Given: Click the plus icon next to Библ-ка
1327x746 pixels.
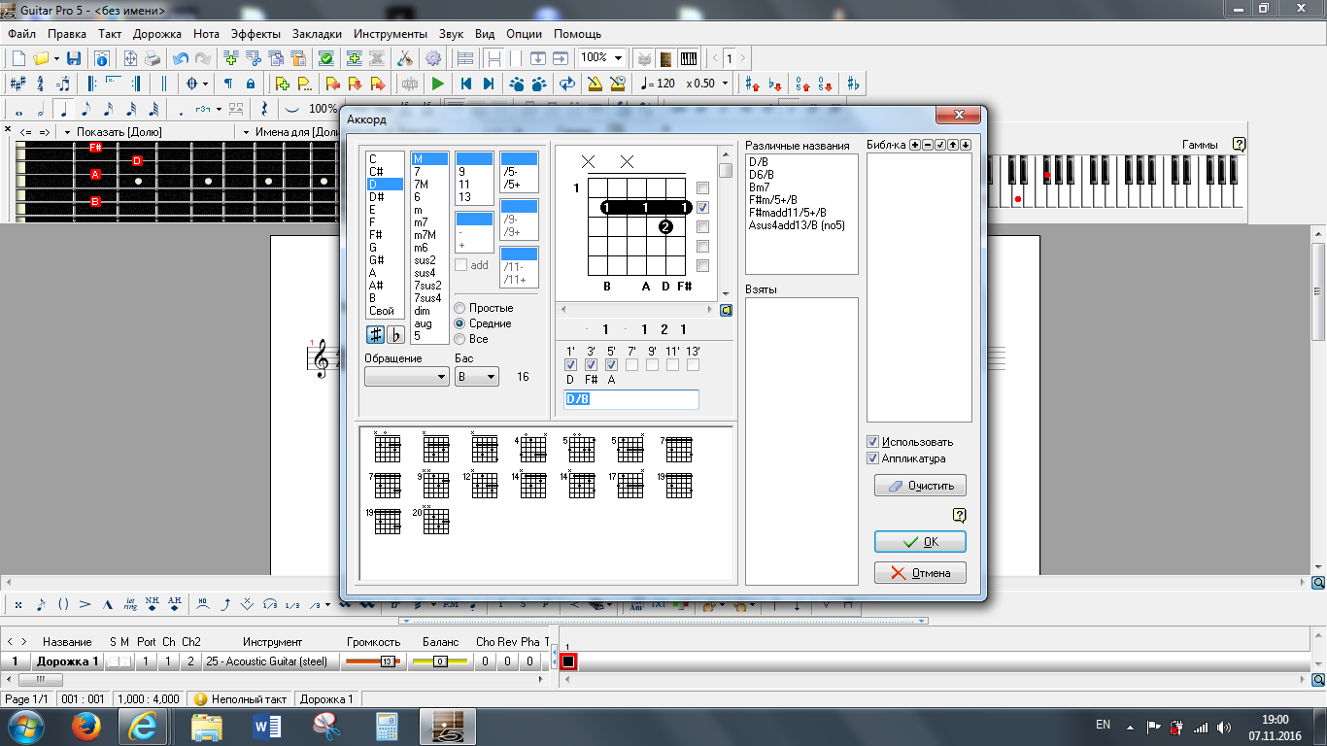Looking at the screenshot, I should [914, 145].
